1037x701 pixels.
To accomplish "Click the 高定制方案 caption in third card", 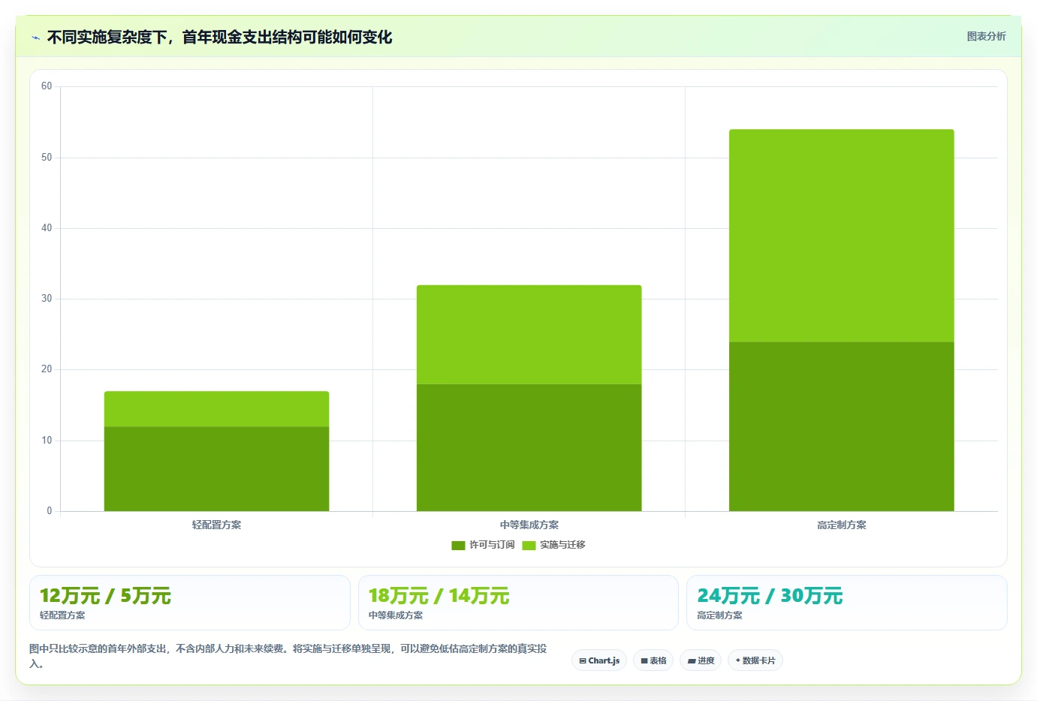I will tap(719, 615).
